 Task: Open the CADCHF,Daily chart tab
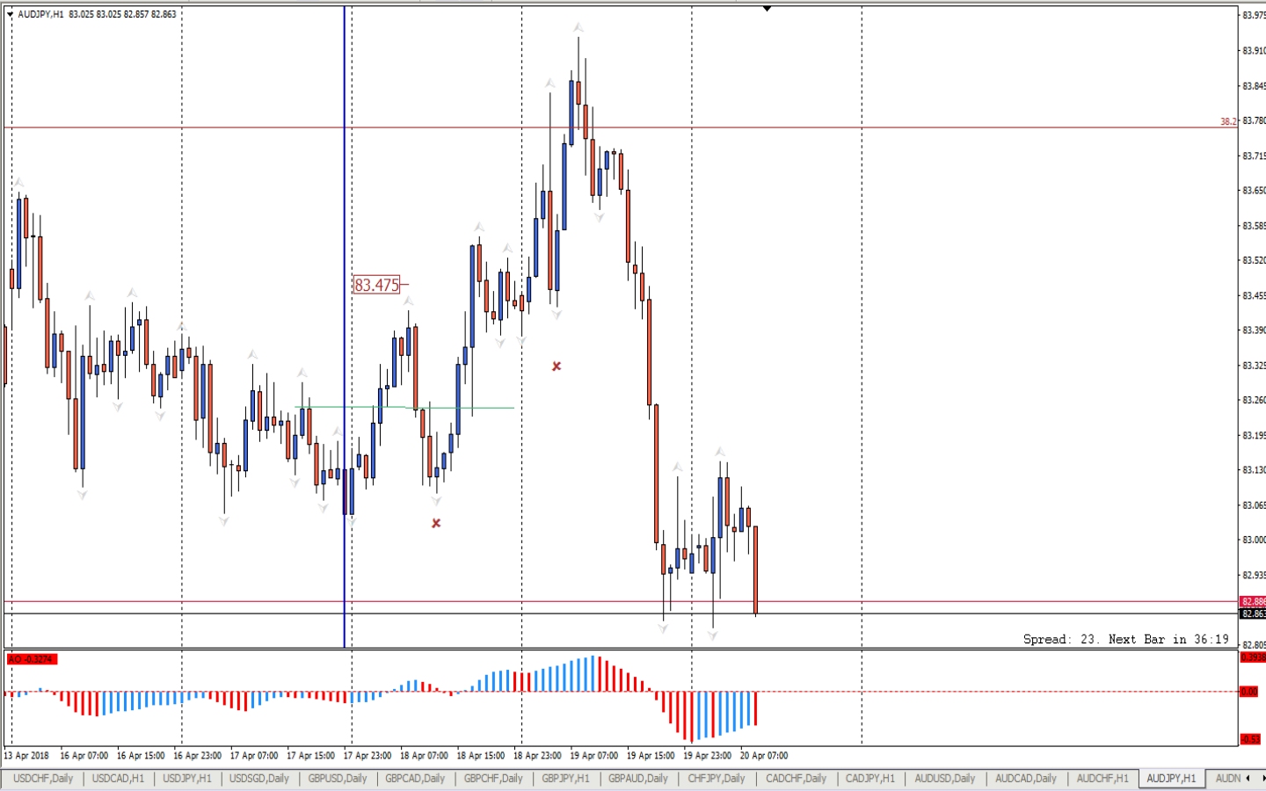coord(796,779)
